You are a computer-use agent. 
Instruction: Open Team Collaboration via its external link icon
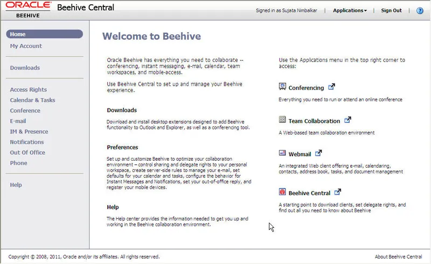tap(347, 120)
